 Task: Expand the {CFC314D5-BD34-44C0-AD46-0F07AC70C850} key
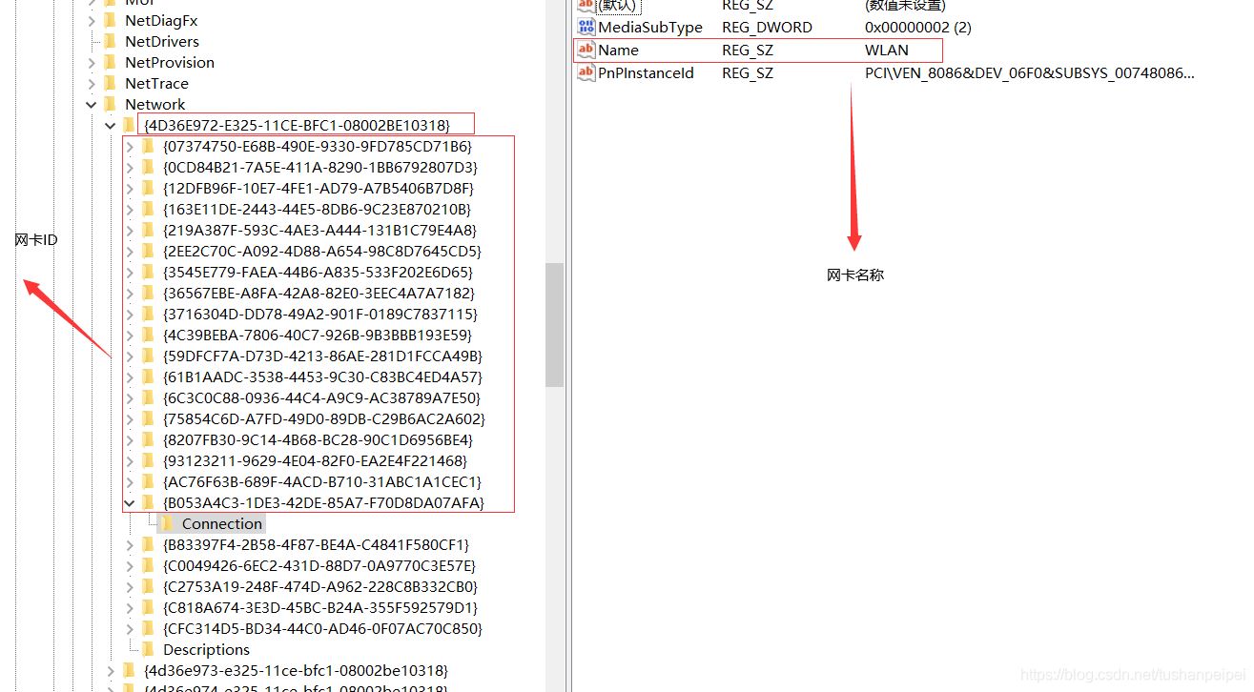[130, 629]
